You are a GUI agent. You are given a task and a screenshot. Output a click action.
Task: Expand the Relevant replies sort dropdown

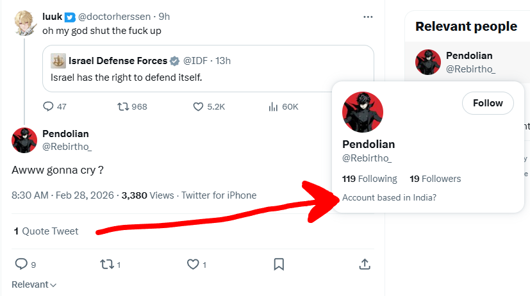pos(34,284)
